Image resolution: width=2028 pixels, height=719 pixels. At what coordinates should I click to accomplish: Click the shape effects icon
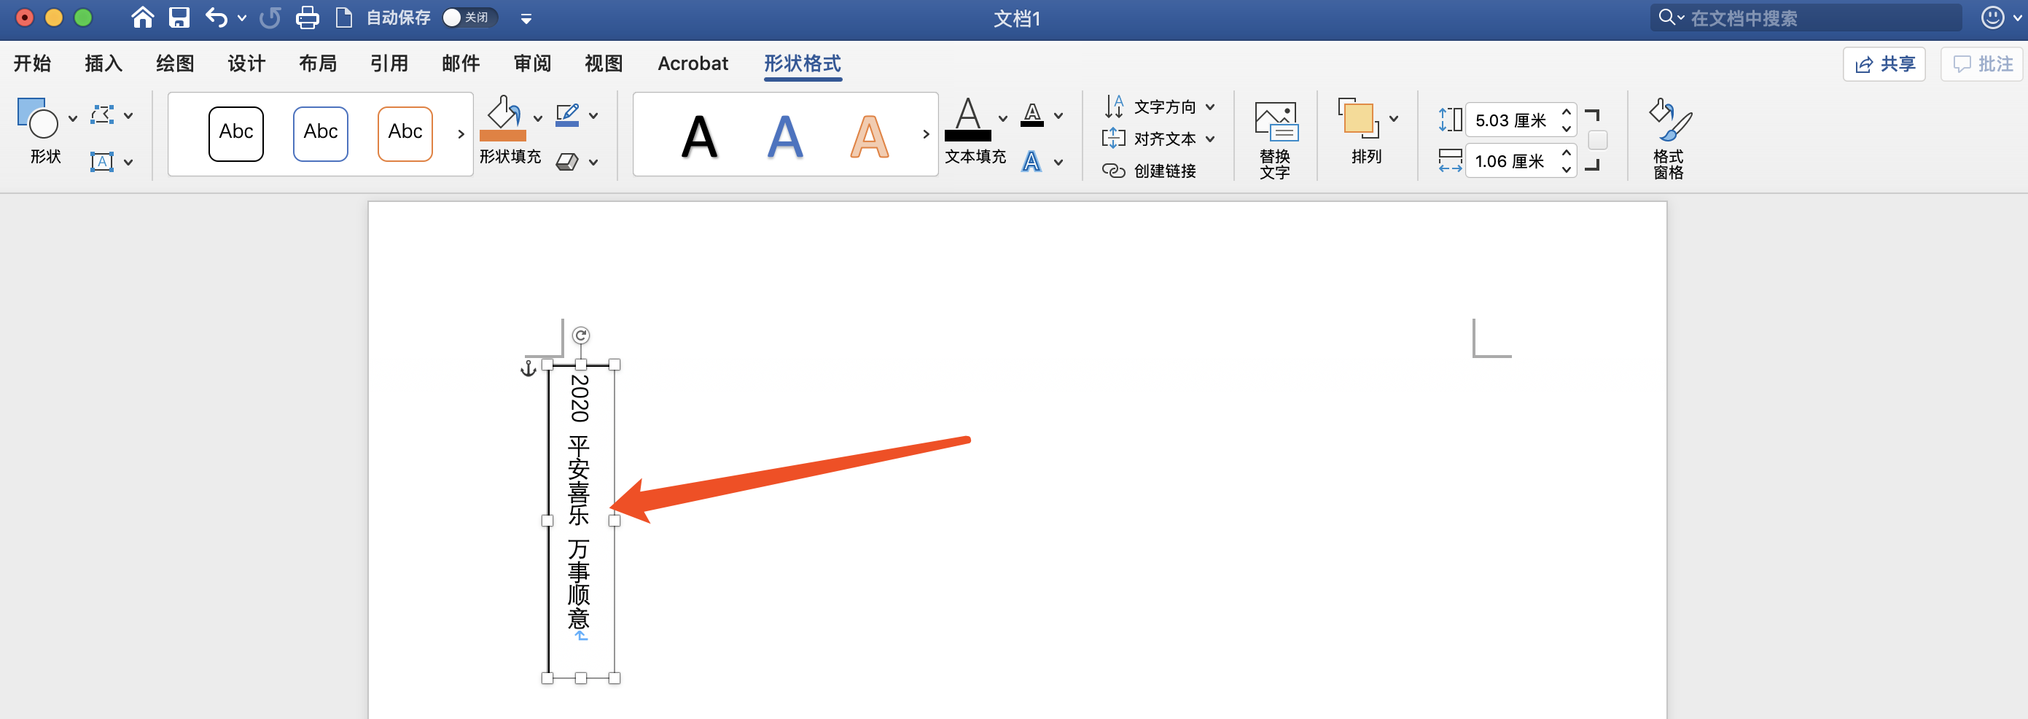(x=567, y=161)
